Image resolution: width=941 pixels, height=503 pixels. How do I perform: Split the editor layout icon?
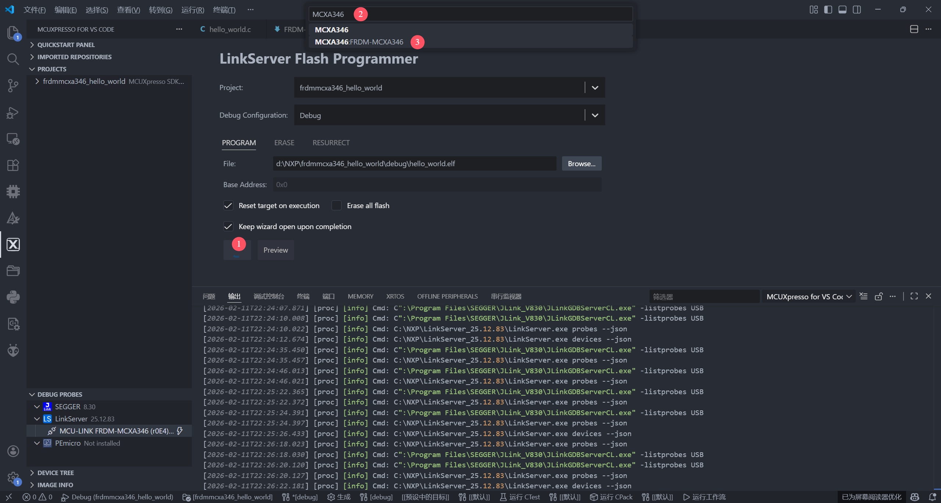[914, 29]
